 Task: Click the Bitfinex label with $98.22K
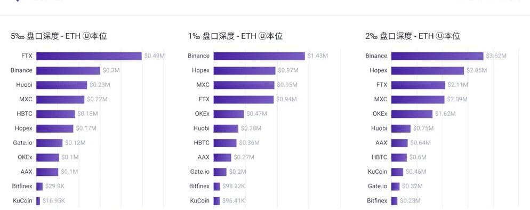(x=199, y=186)
